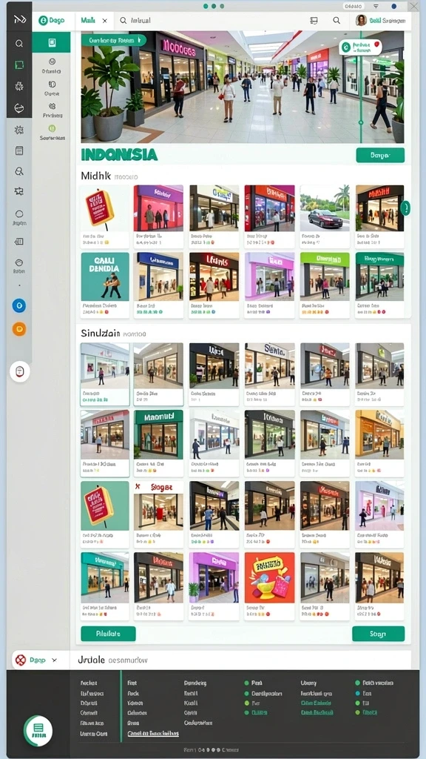Open the car thumbnail in the Midhk section
The width and height of the screenshot is (426, 759).
325,208
